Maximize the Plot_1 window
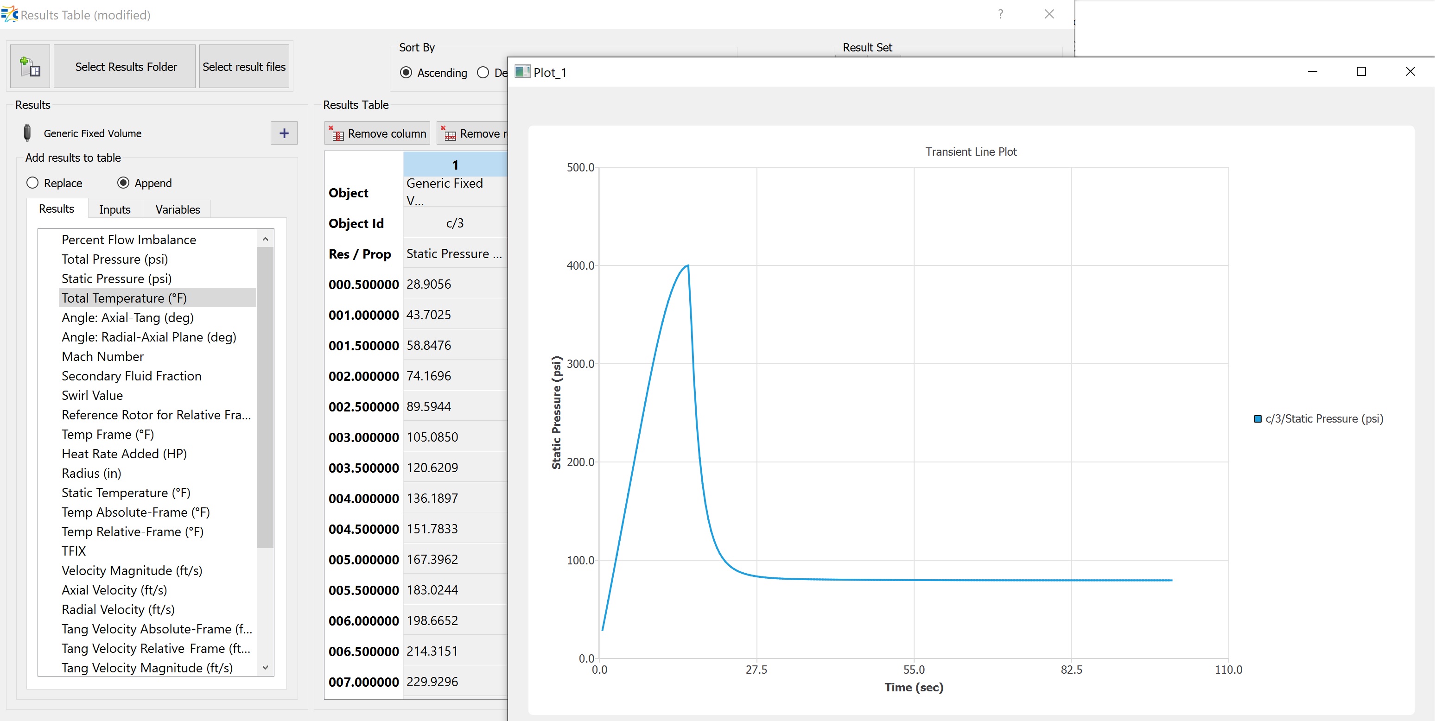Viewport: 1436px width, 721px height. click(x=1361, y=72)
